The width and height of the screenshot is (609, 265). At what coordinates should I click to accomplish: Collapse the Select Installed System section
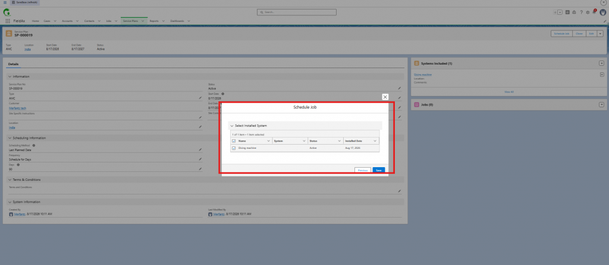click(232, 126)
